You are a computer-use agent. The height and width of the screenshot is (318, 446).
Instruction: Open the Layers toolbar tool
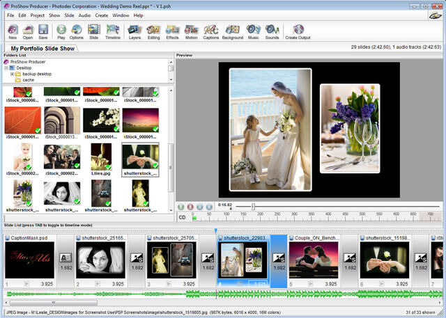[x=134, y=30]
